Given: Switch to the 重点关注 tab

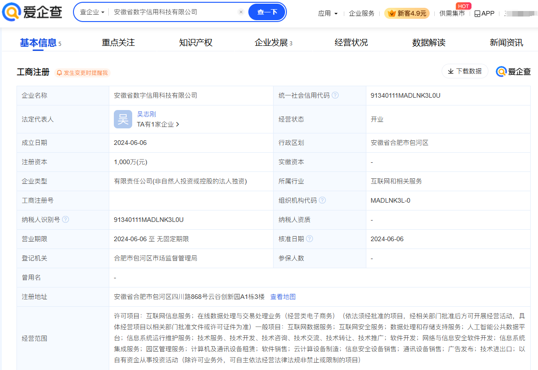Looking at the screenshot, I should click(x=118, y=43).
